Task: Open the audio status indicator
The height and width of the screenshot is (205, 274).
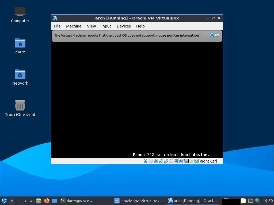Action: click(156, 161)
